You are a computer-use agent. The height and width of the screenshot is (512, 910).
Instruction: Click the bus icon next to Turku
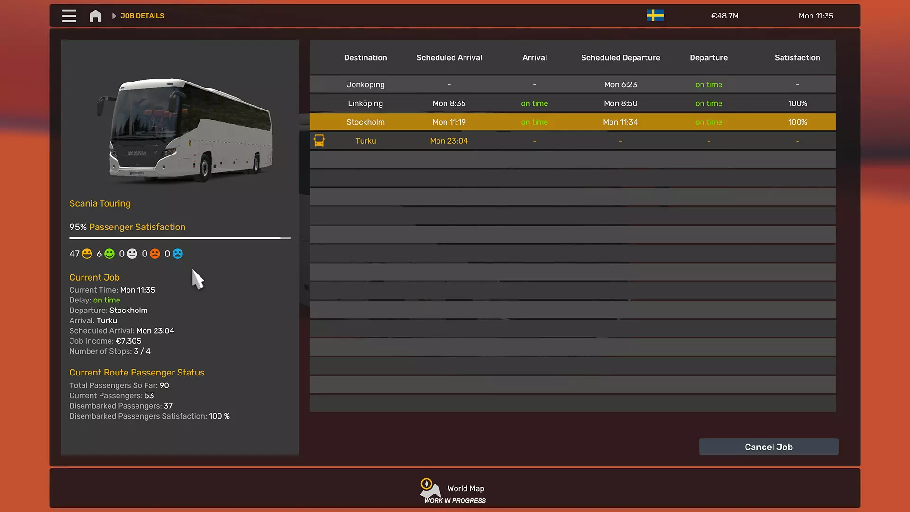[x=319, y=141]
